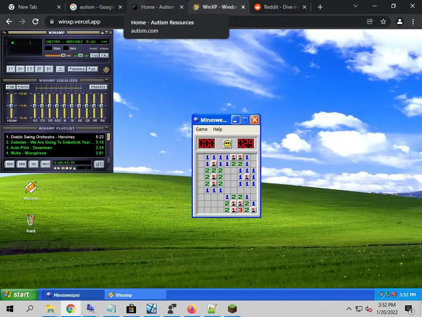Click the browser share icon
Screen dimensions: 422x317
370,21
